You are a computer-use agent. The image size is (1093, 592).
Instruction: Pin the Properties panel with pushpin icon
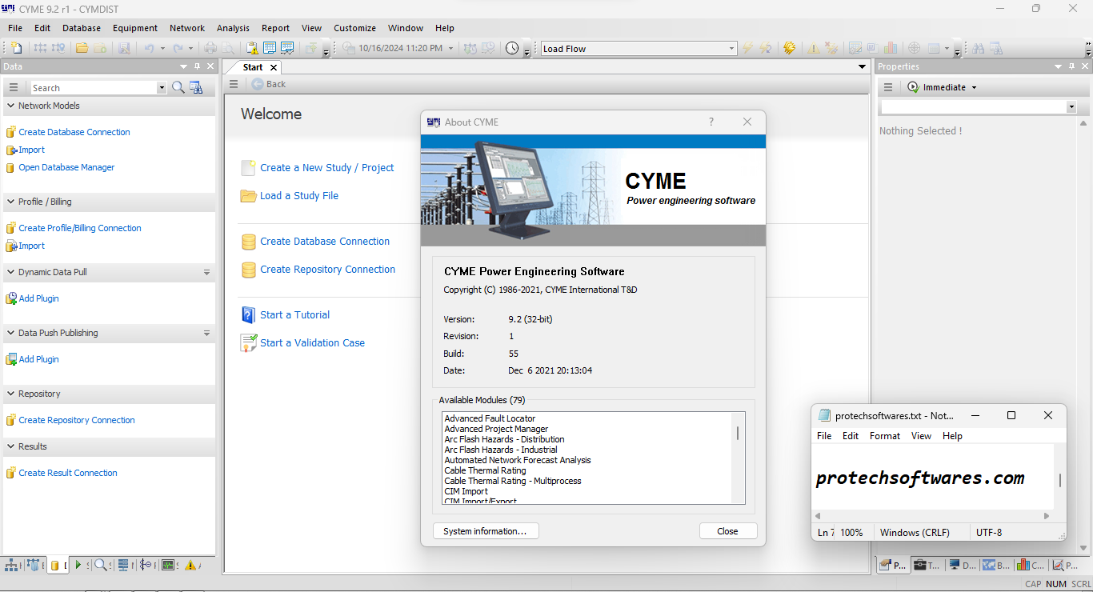click(x=1071, y=66)
